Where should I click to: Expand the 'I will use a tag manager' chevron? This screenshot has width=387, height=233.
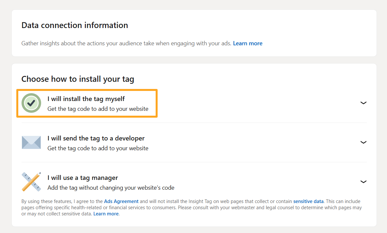(363, 182)
